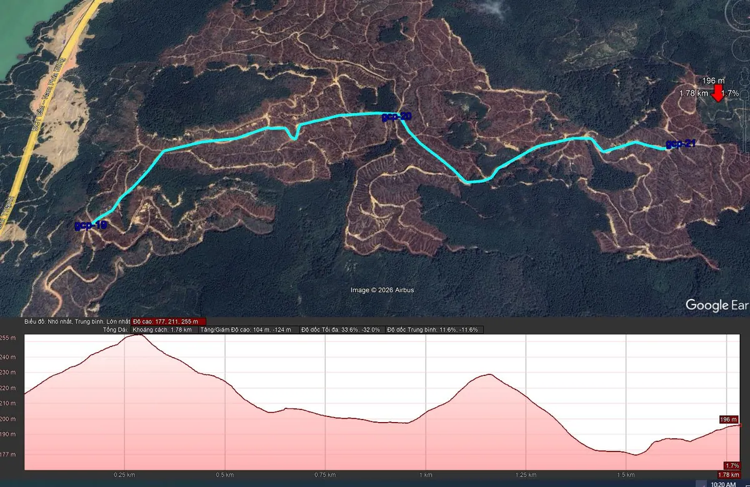Click the 'Image © 2026 Airbus' attribution
Screen dimensions: 750x487
click(x=382, y=290)
